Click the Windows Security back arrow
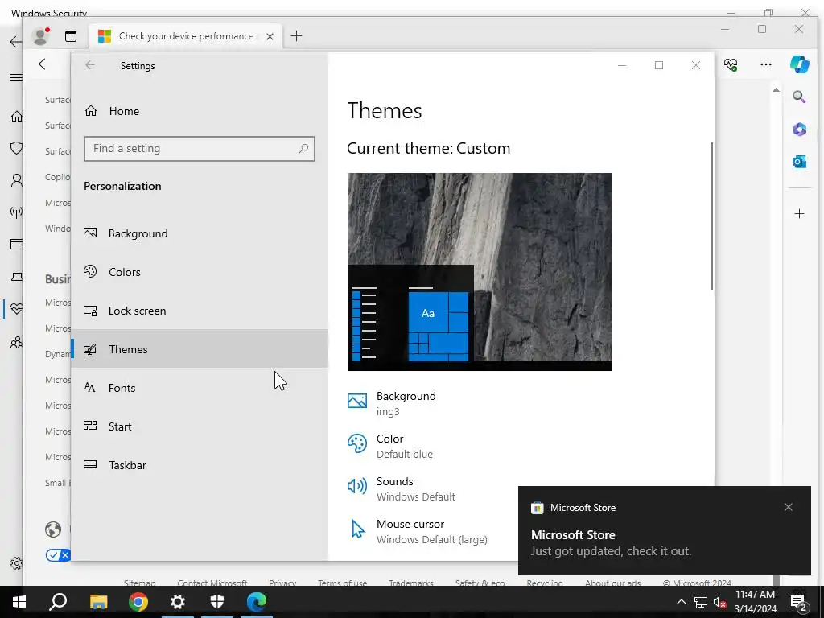Screen dimensions: 824x618 (x=16, y=42)
